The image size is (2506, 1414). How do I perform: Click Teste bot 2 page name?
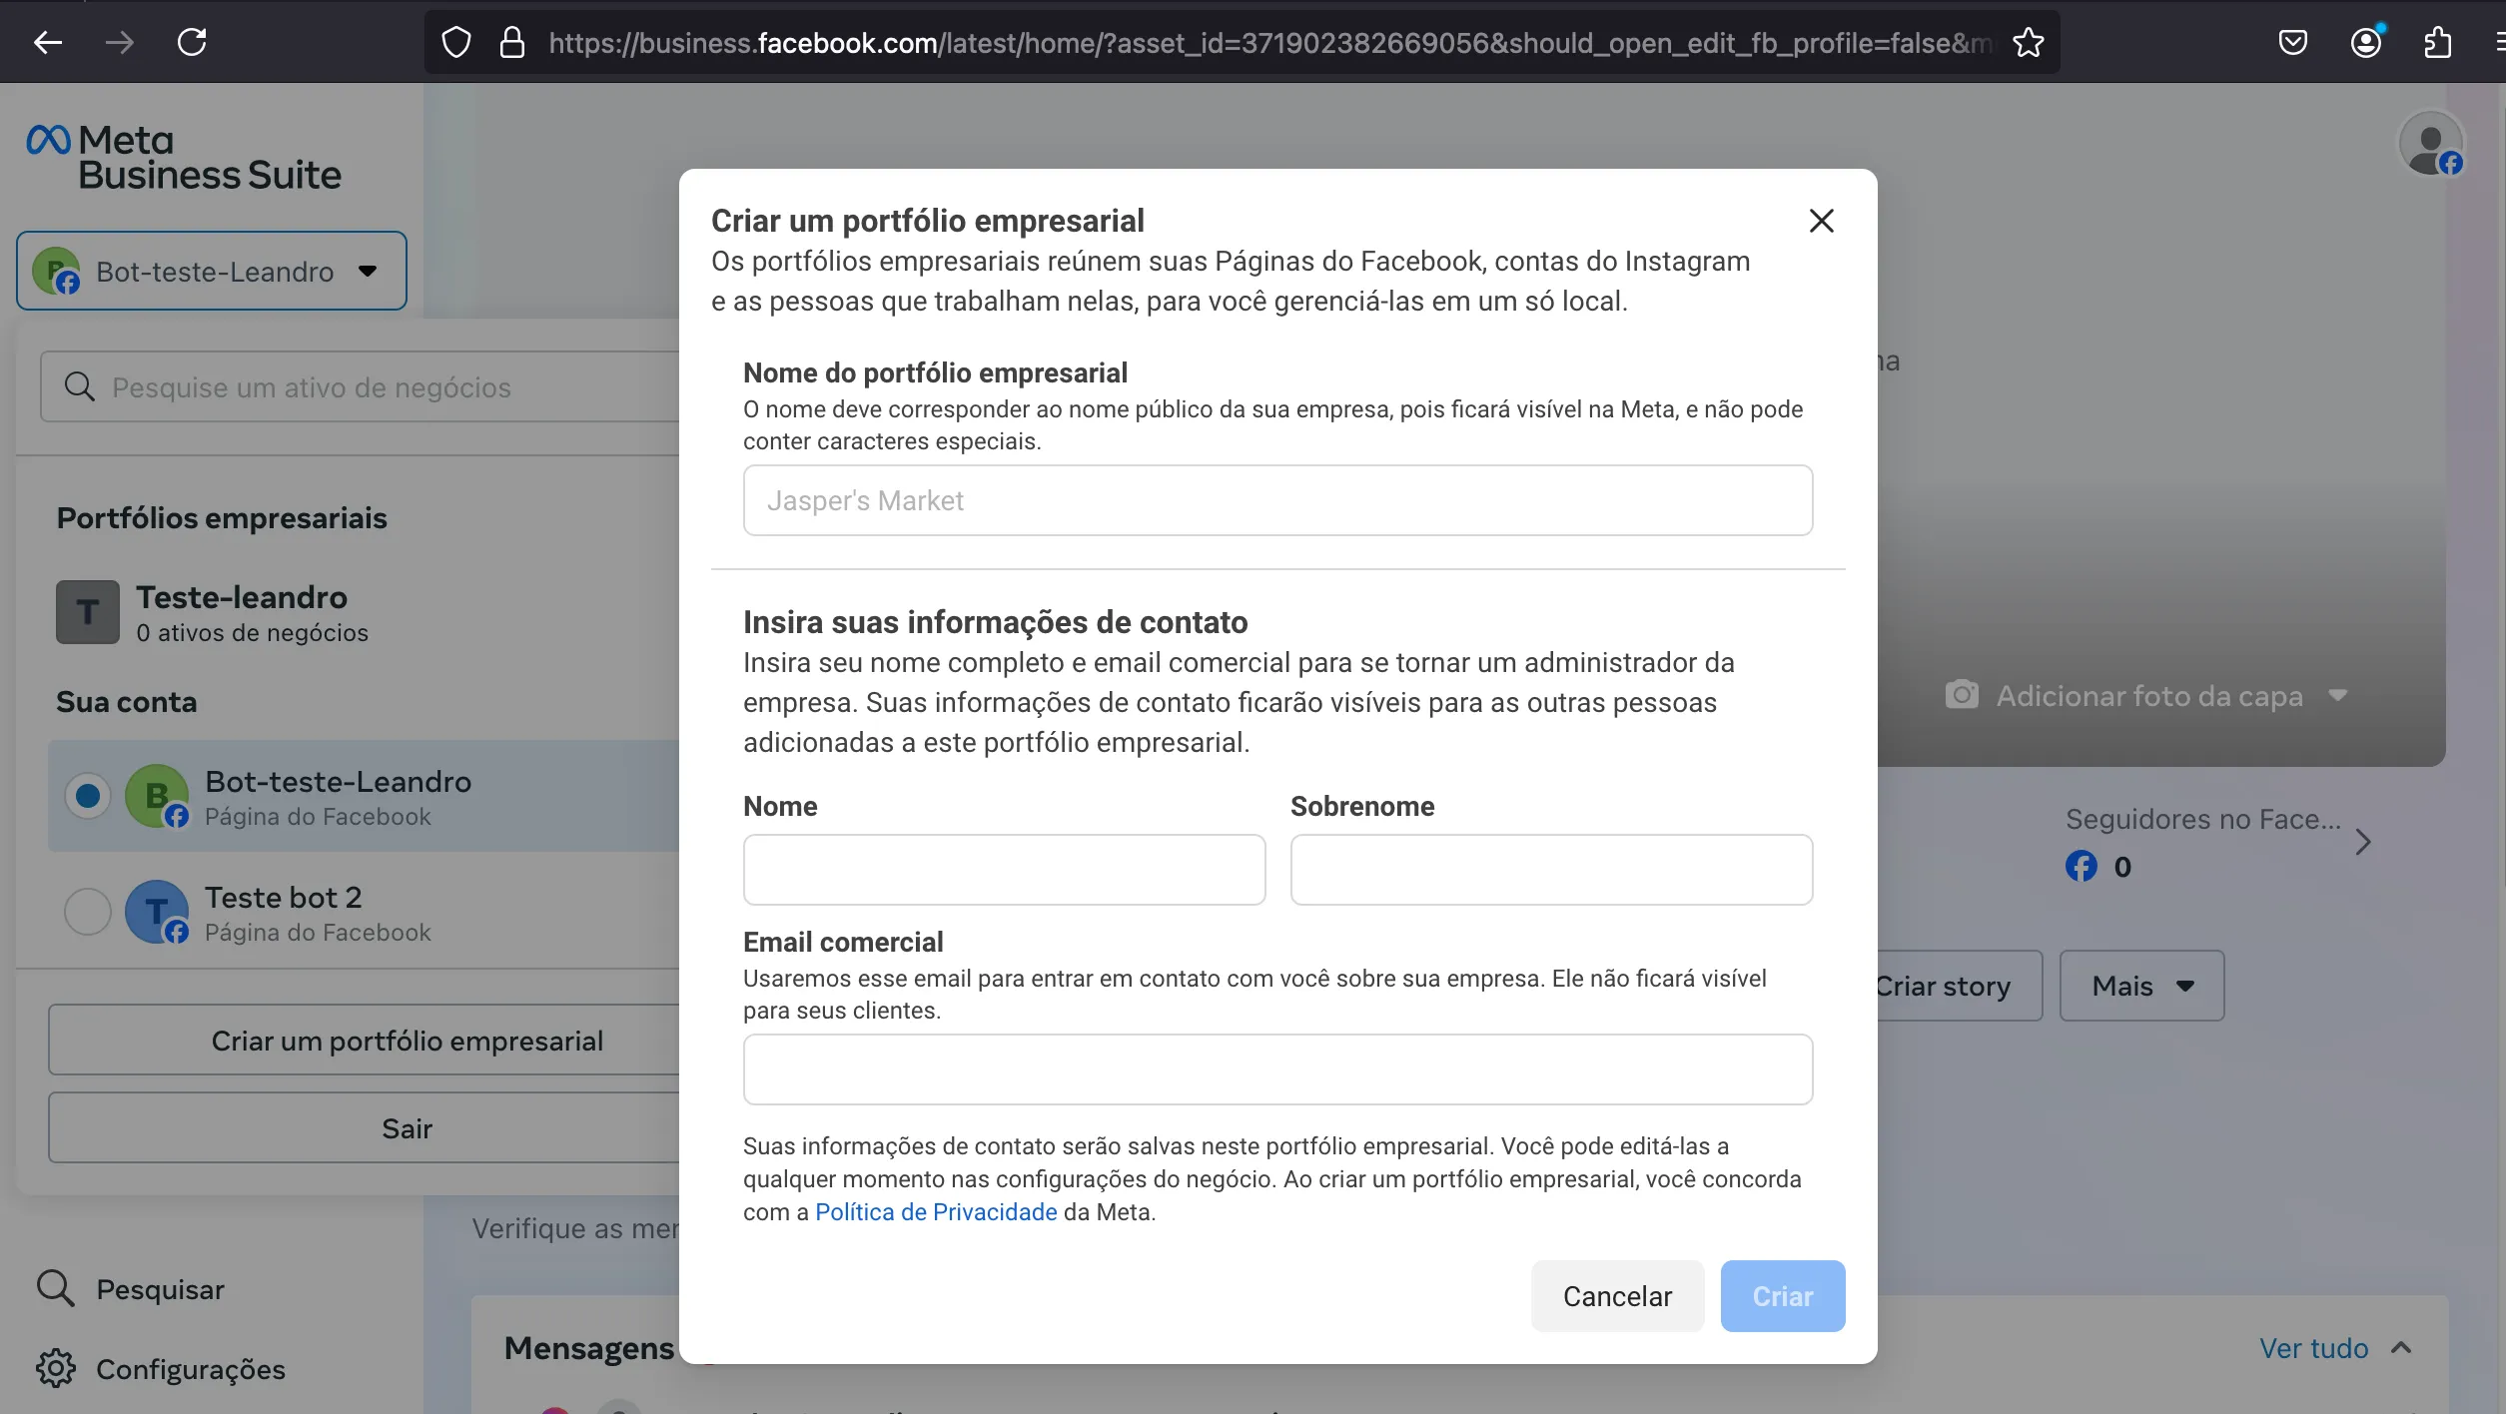[x=284, y=897]
